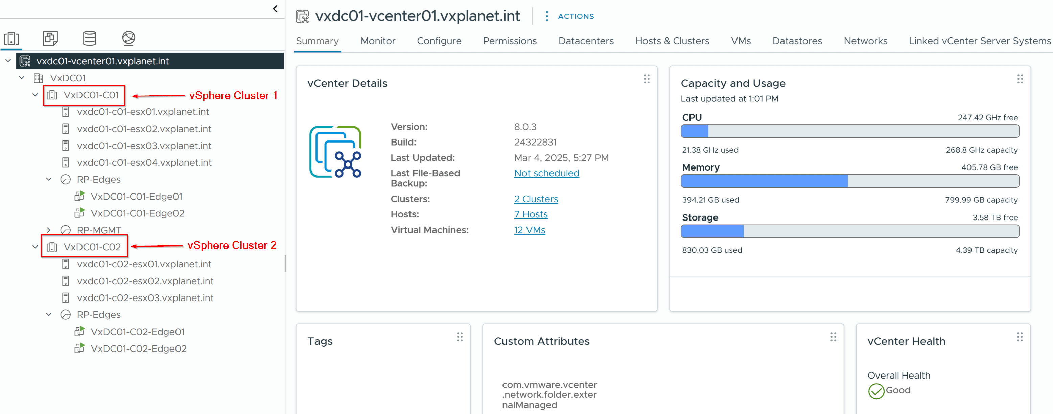This screenshot has height=414, width=1053.
Task: Click the Not scheduled backup link
Action: click(x=546, y=173)
